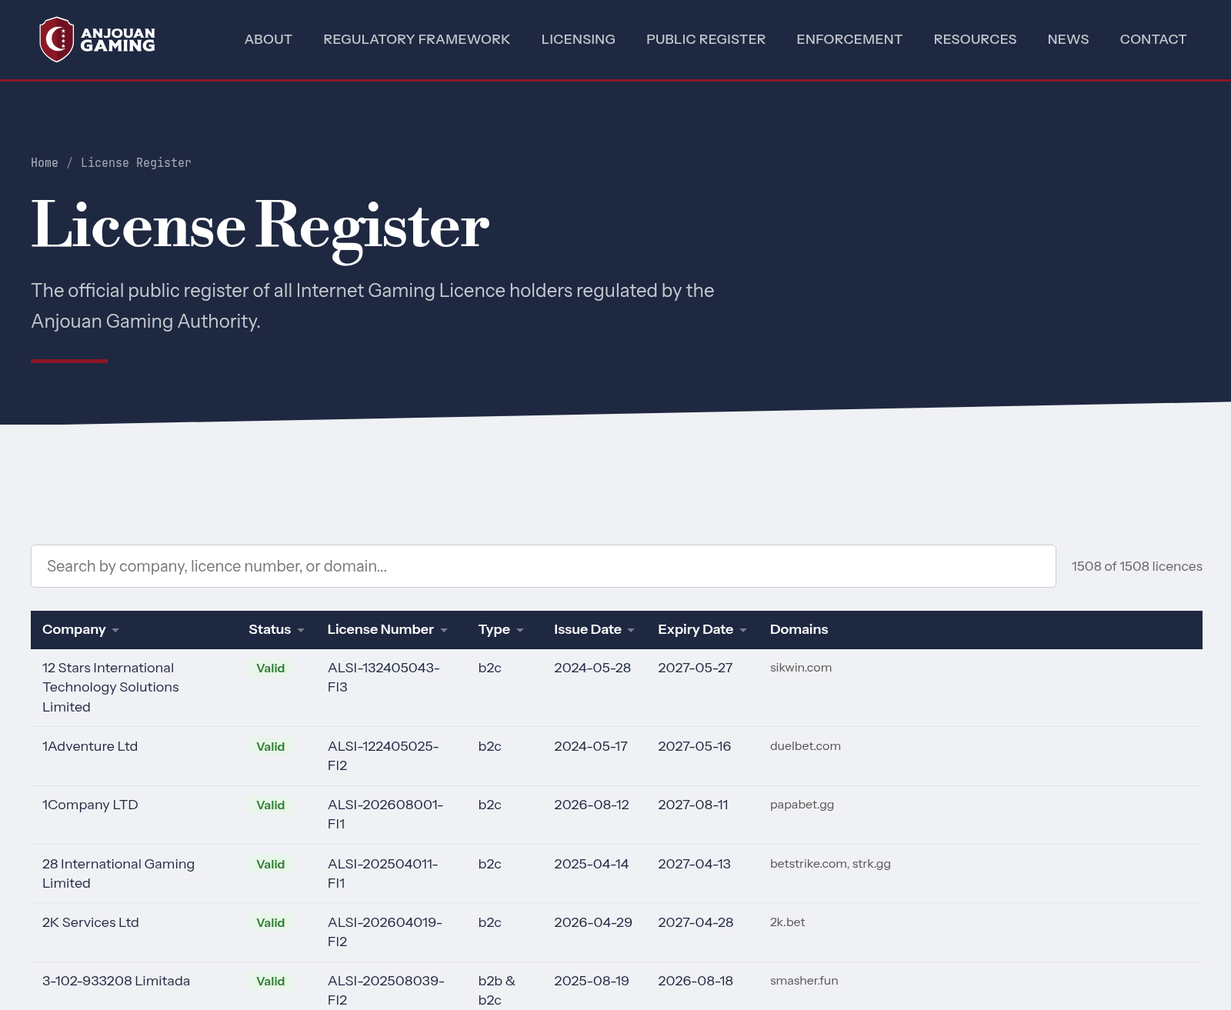Open the Enforcement nav link
Image resolution: width=1231 pixels, height=1010 pixels.
click(x=849, y=39)
